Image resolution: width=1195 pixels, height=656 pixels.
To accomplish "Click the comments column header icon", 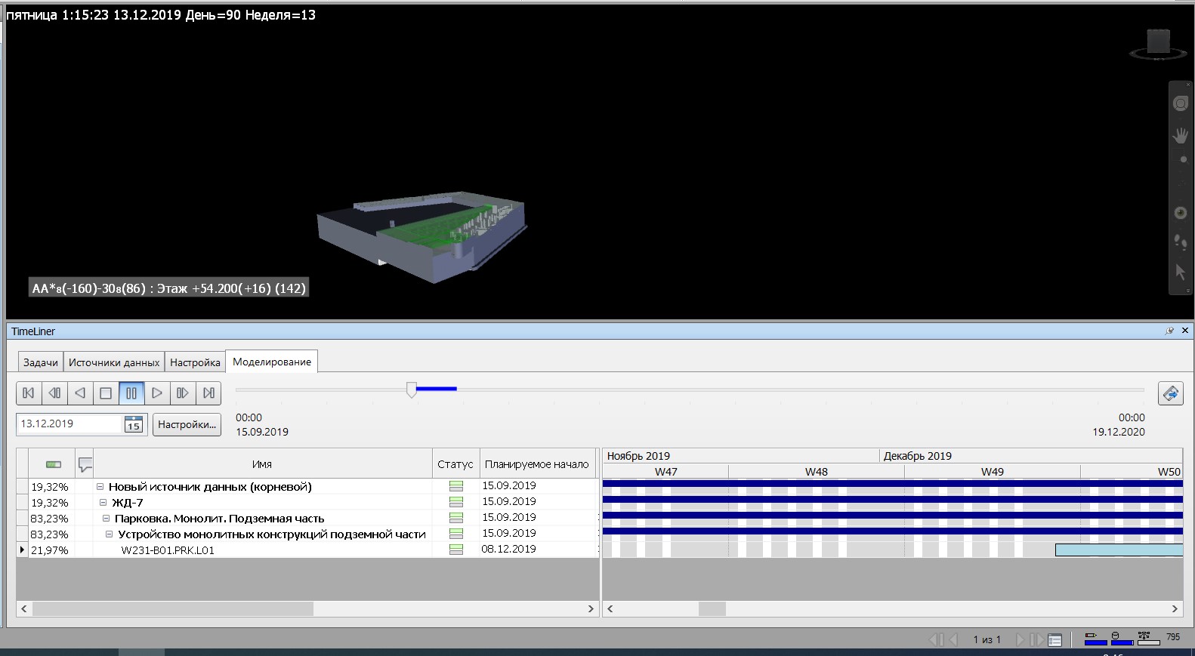I will coord(85,464).
